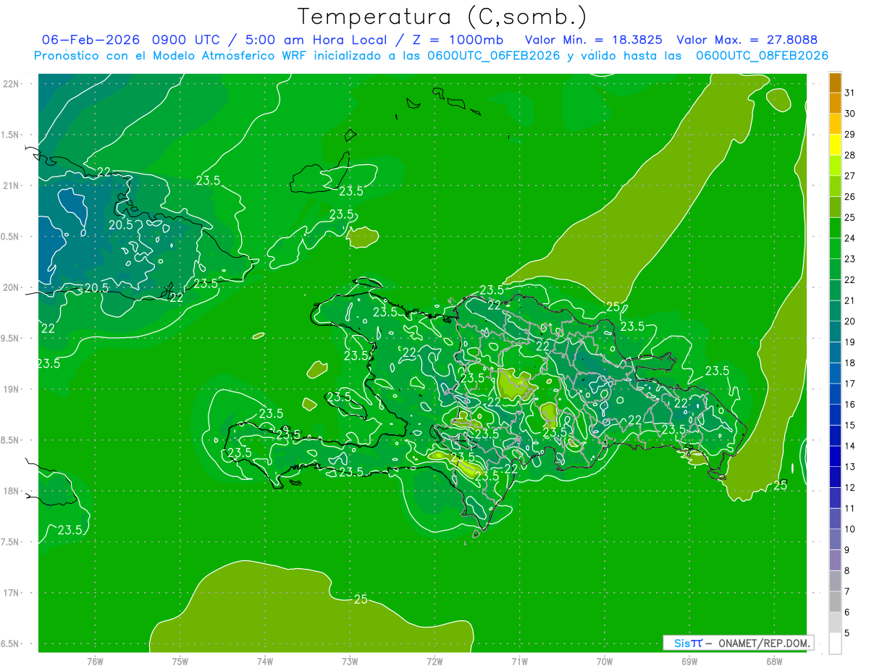Click the "17N" latitude axis label
Viewport: 869px width, 671px height.
(x=10, y=594)
